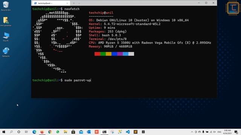Switch to Firefox on the taskbar
241x135 pixels.
(x=42, y=132)
